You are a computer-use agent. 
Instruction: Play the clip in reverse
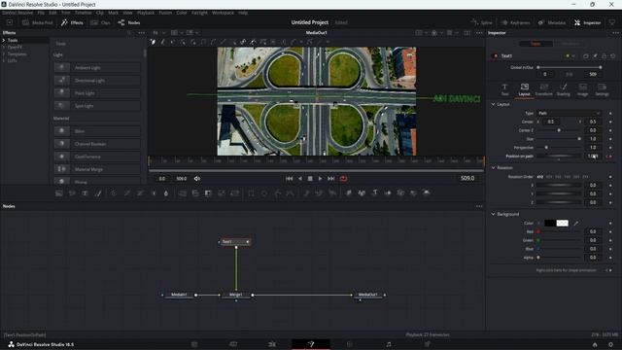[x=300, y=179]
